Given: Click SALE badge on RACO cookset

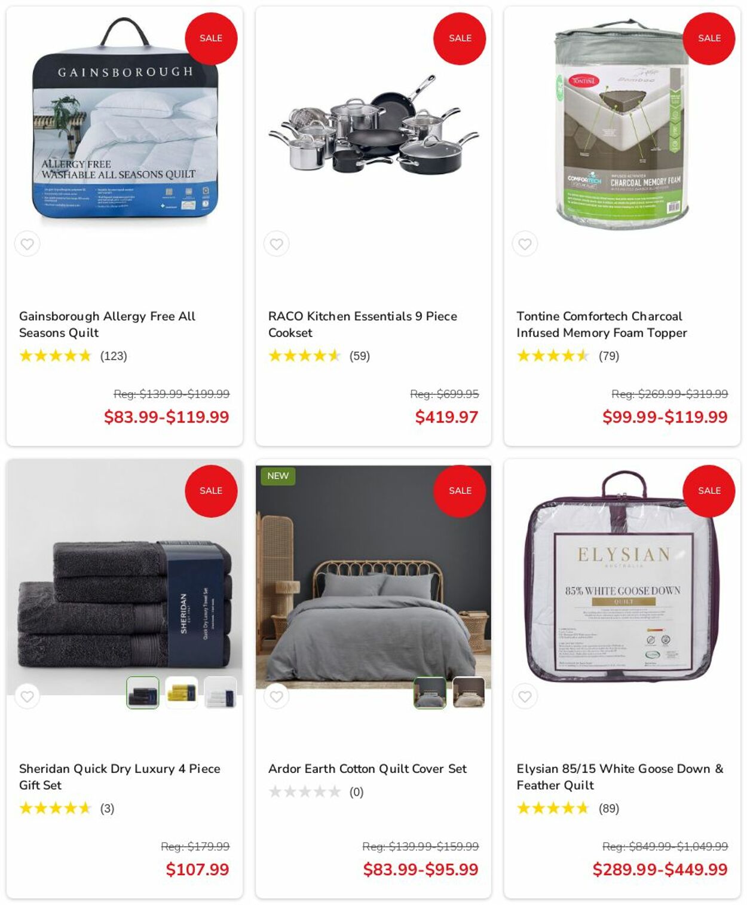Looking at the screenshot, I should tap(460, 38).
